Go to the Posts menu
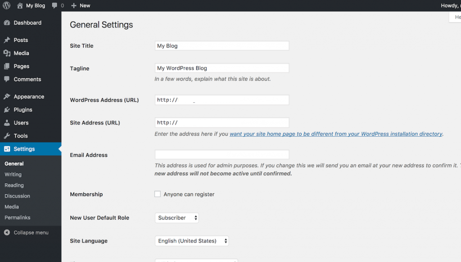The width and height of the screenshot is (461, 262). pos(31,40)
